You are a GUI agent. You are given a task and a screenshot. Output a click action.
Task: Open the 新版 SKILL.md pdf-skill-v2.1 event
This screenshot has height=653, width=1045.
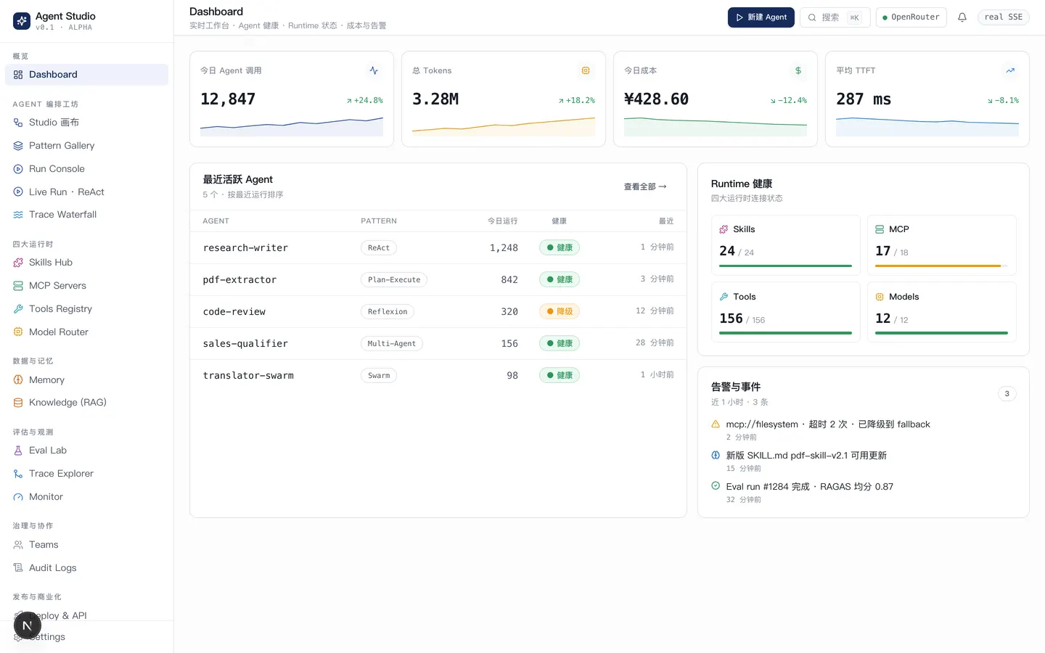click(x=806, y=456)
